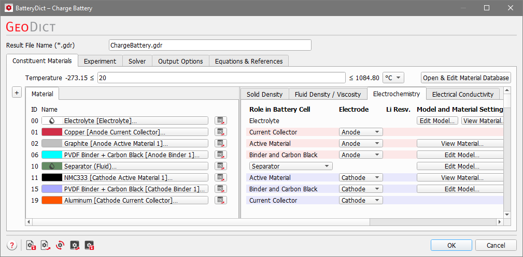Open Electrode dropdown for Anode Binder row
Screen dimensions: 523x257
pos(361,155)
